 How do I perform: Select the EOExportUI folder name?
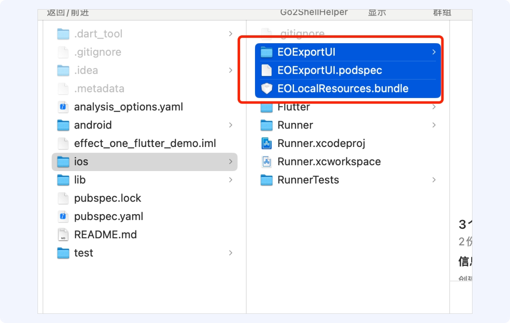[x=306, y=52]
